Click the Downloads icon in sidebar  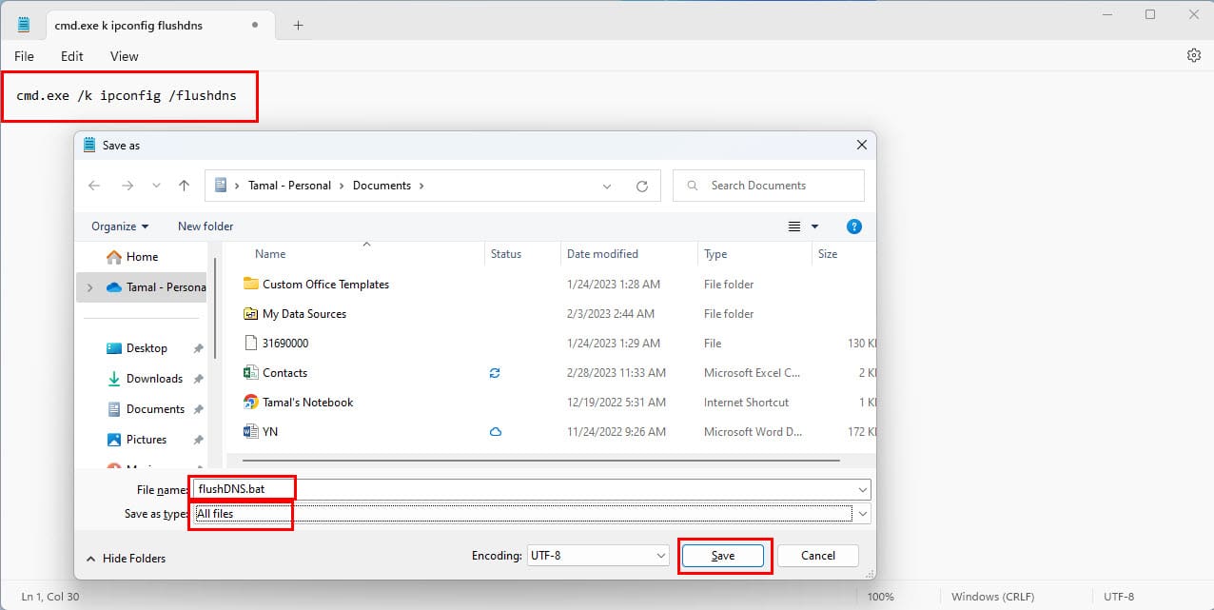click(114, 379)
